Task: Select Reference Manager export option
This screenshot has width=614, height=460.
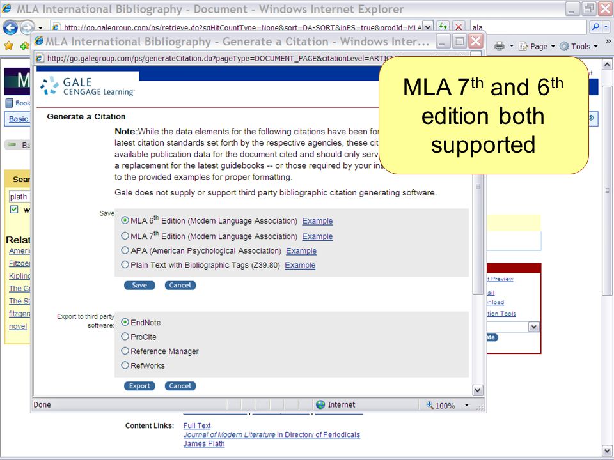Action: (x=125, y=351)
